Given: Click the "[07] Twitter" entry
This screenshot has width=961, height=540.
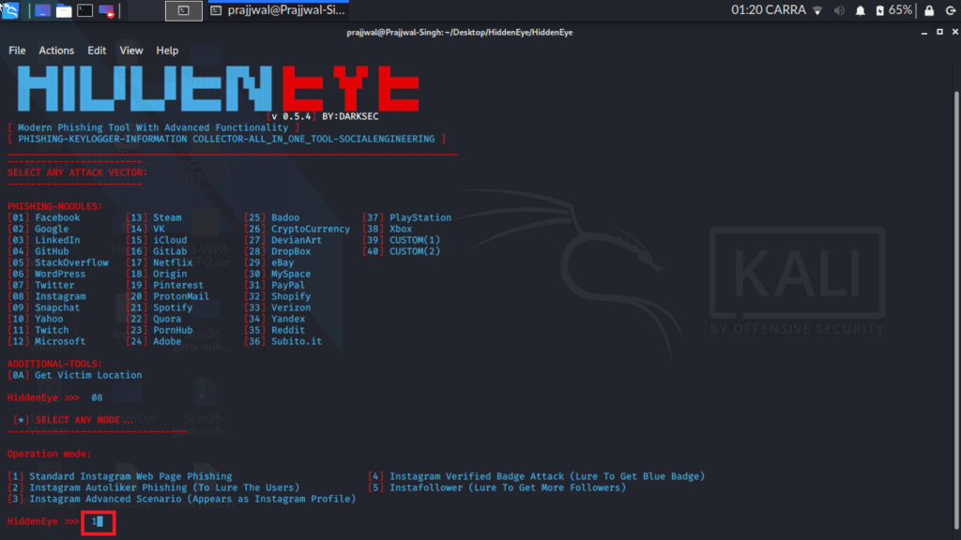Looking at the screenshot, I should pos(40,285).
